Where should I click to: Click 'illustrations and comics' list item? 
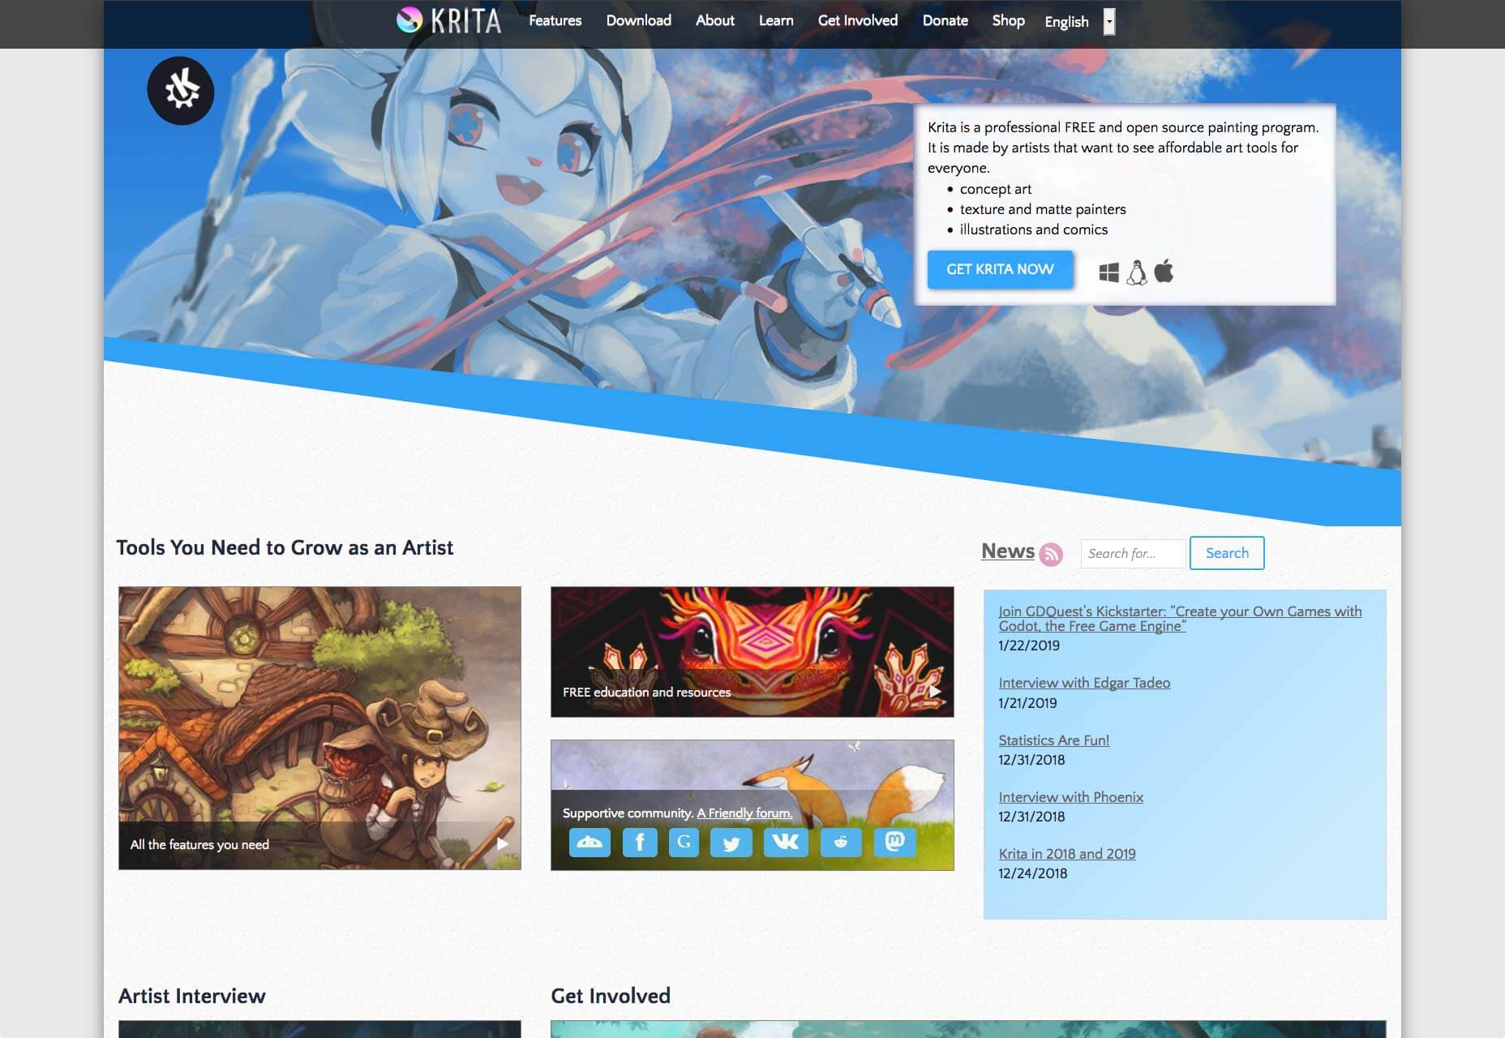[1034, 229]
